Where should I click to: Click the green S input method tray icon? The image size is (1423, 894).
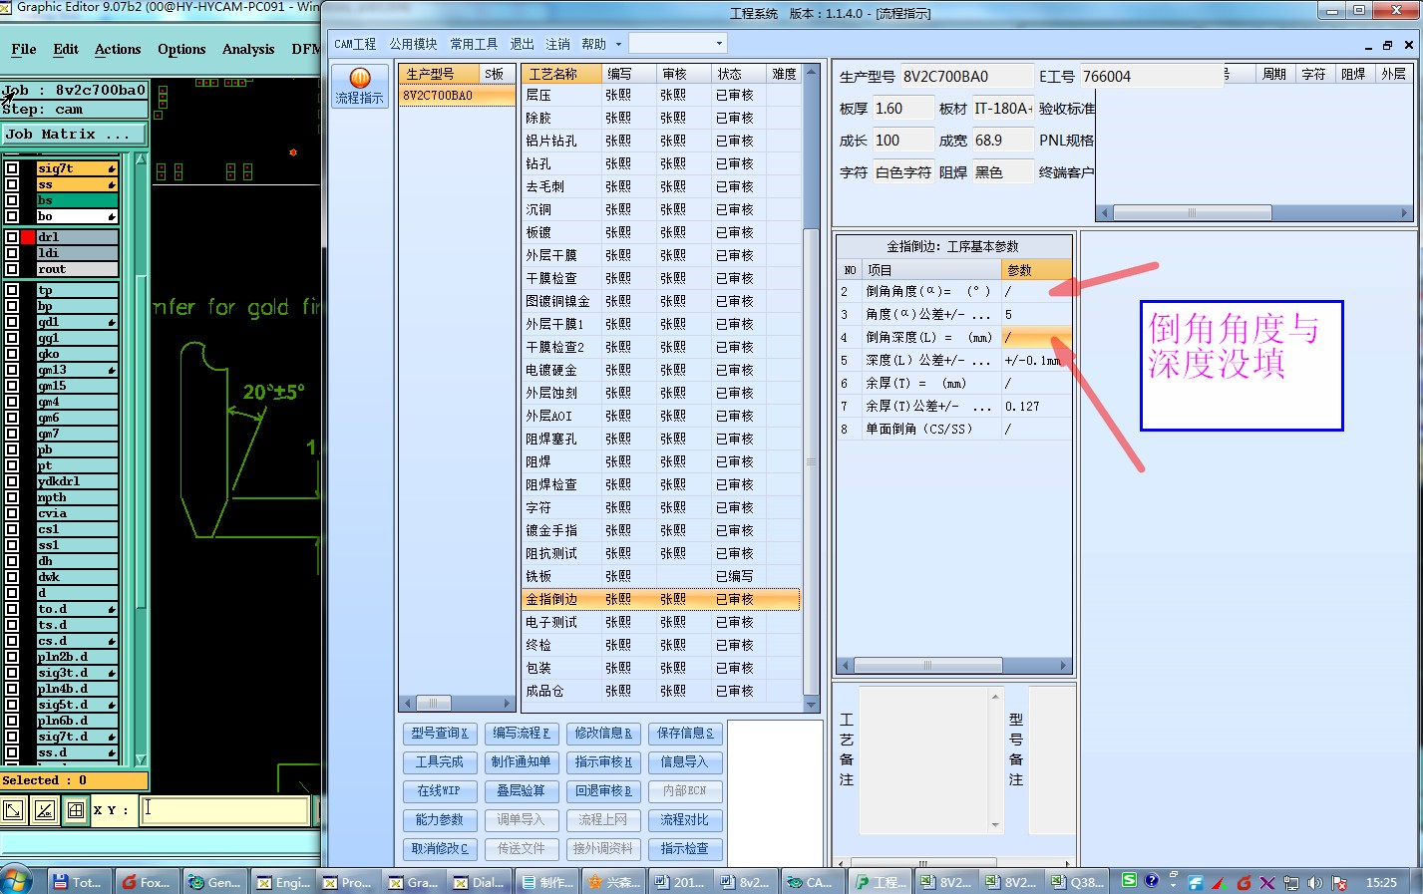[1129, 880]
